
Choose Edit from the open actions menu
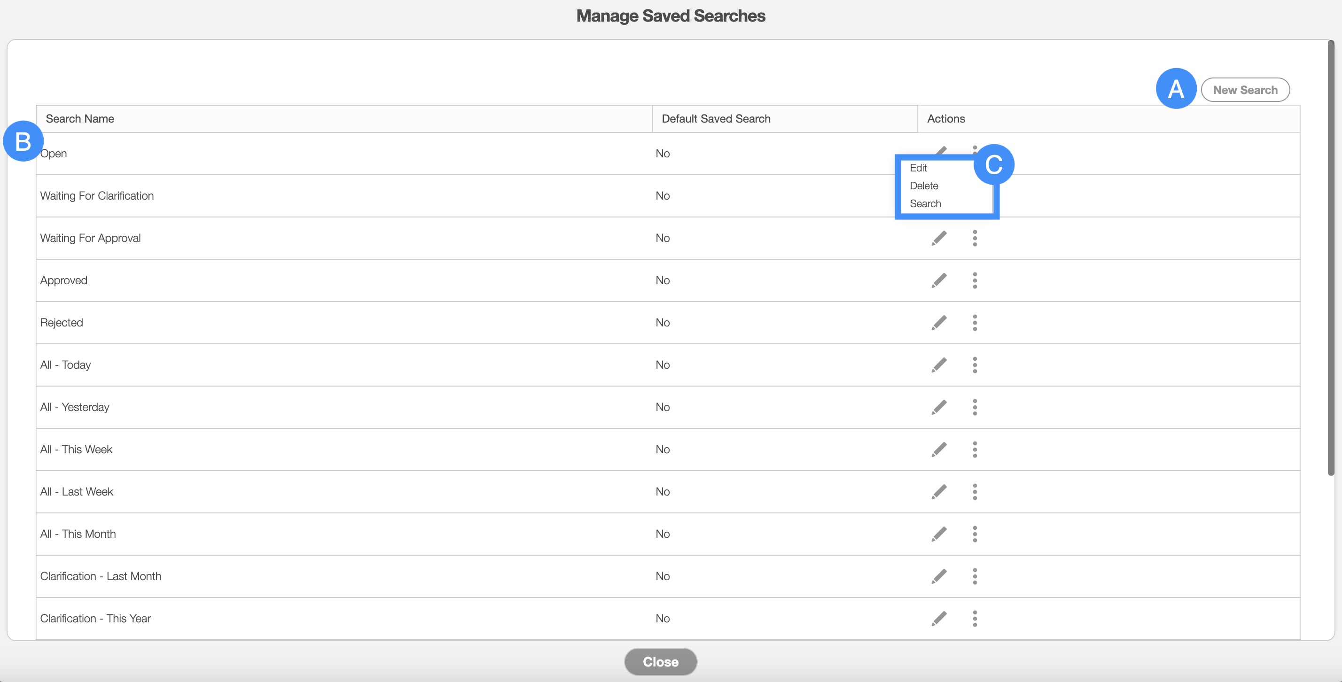point(919,168)
